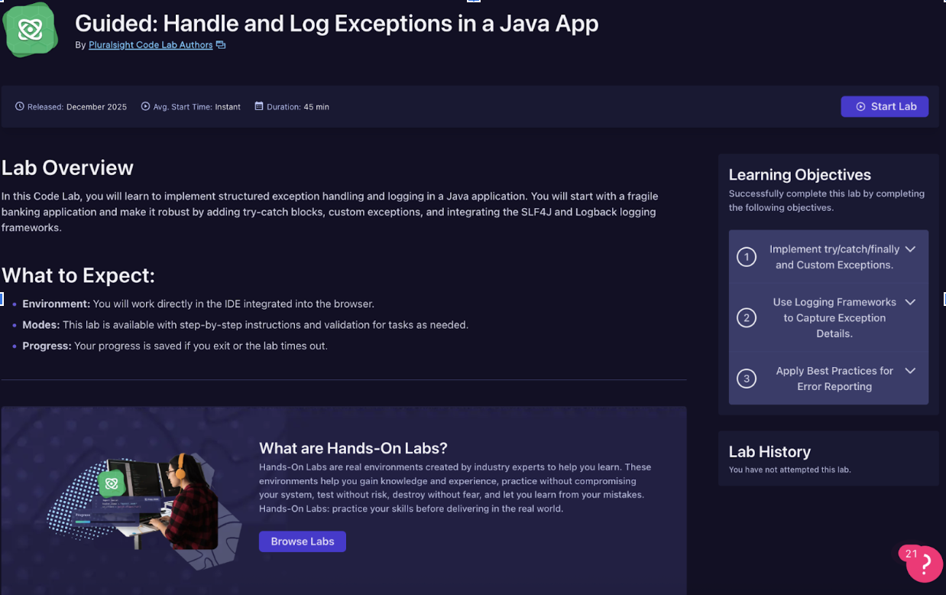Click the Hands-On Labs illustration image
This screenshot has width=946, height=595.
tap(145, 501)
